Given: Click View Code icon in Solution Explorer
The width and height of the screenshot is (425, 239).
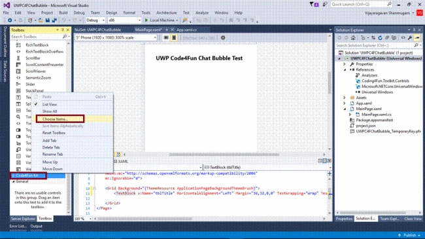Looking at the screenshot, I should pos(403,38).
